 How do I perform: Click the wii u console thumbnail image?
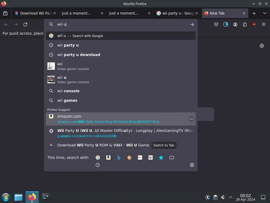point(51,80)
